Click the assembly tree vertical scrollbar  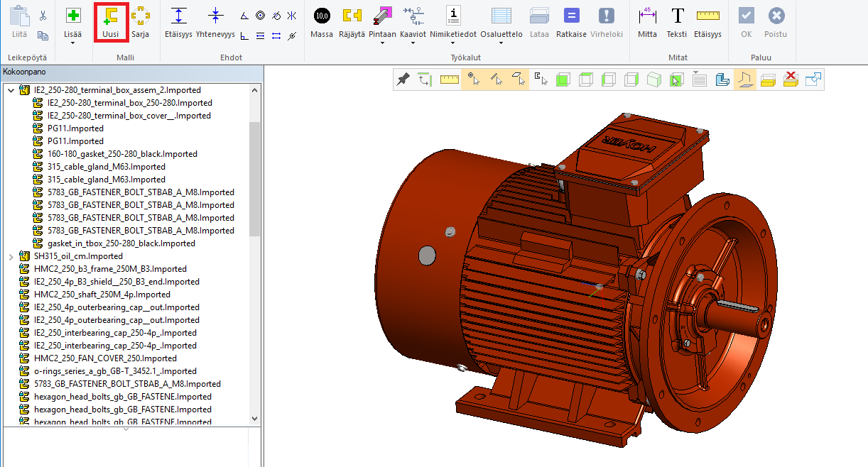254,177
